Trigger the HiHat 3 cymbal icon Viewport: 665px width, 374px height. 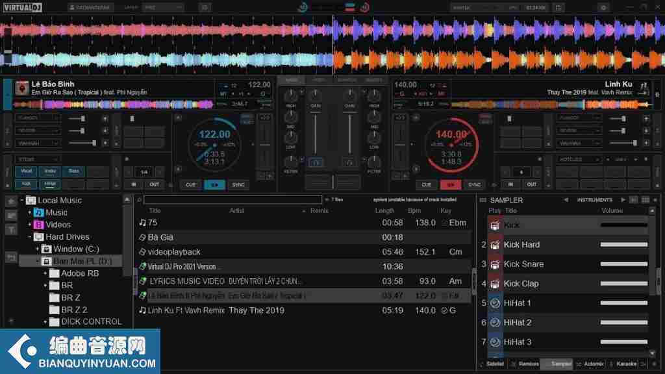pos(494,342)
